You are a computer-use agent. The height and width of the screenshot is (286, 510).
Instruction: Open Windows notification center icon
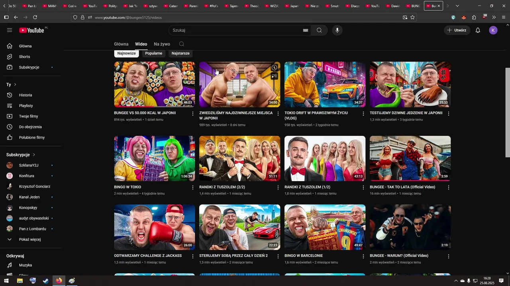[501, 281]
